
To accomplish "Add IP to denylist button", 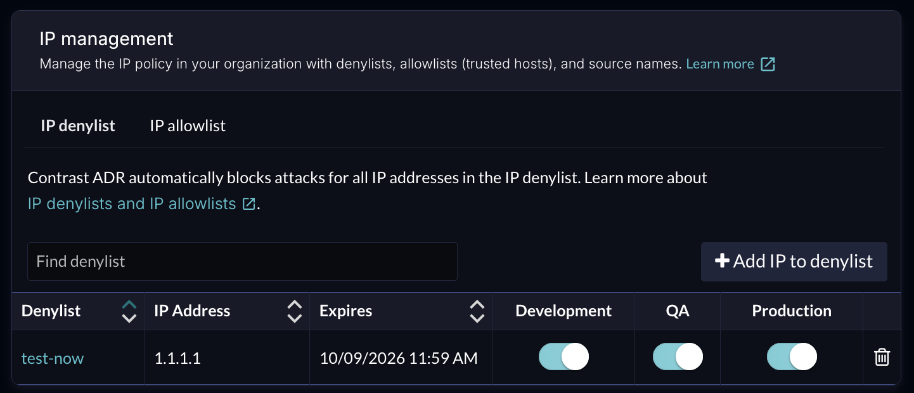I will (794, 261).
